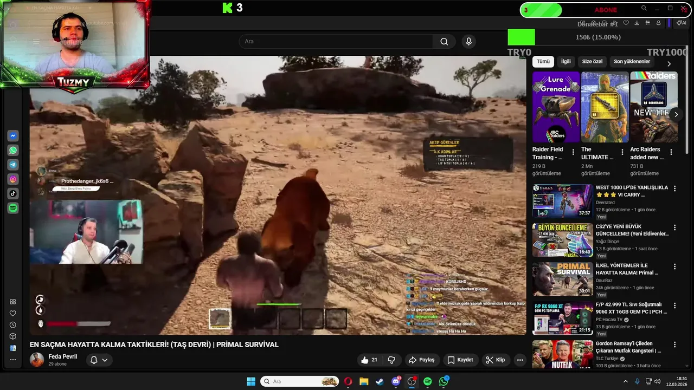
Task: Open TikTok in the Opera sidebar
Action: [13, 193]
